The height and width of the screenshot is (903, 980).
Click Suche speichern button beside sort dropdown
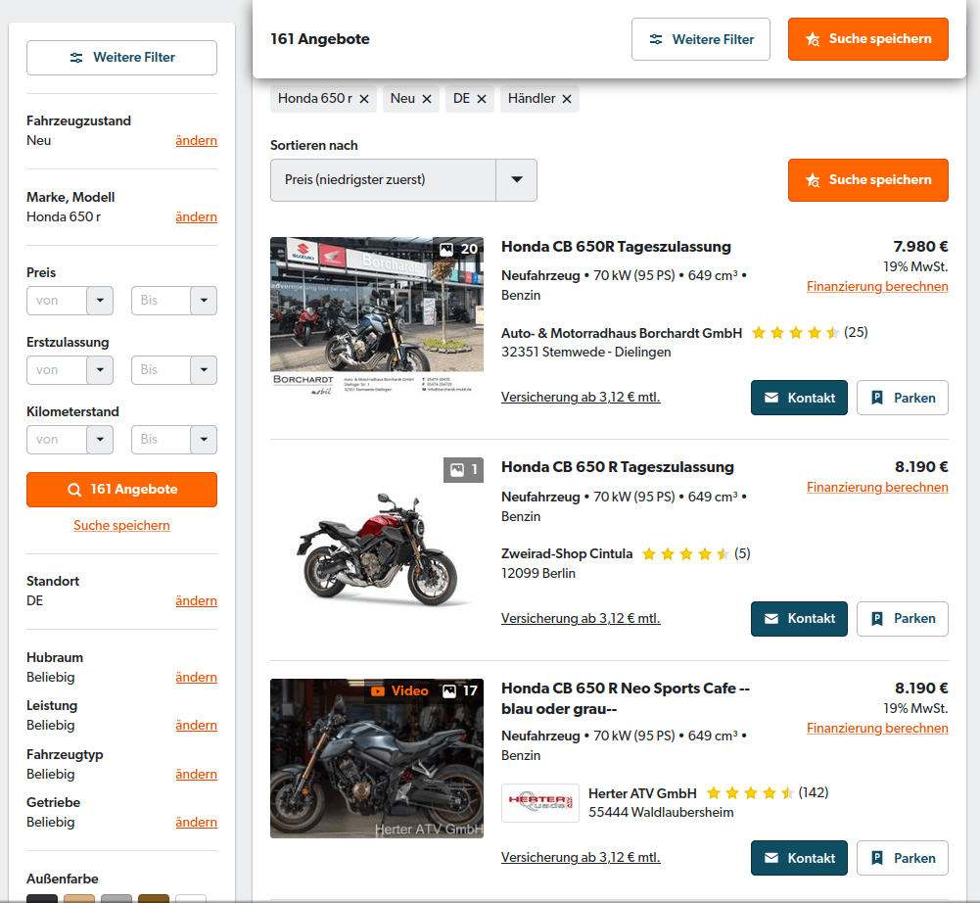click(x=868, y=180)
